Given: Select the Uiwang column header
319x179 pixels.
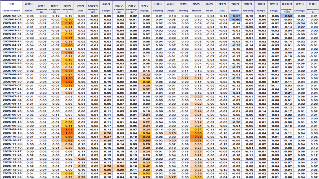Looking at the screenshot, I should click(x=184, y=7).
